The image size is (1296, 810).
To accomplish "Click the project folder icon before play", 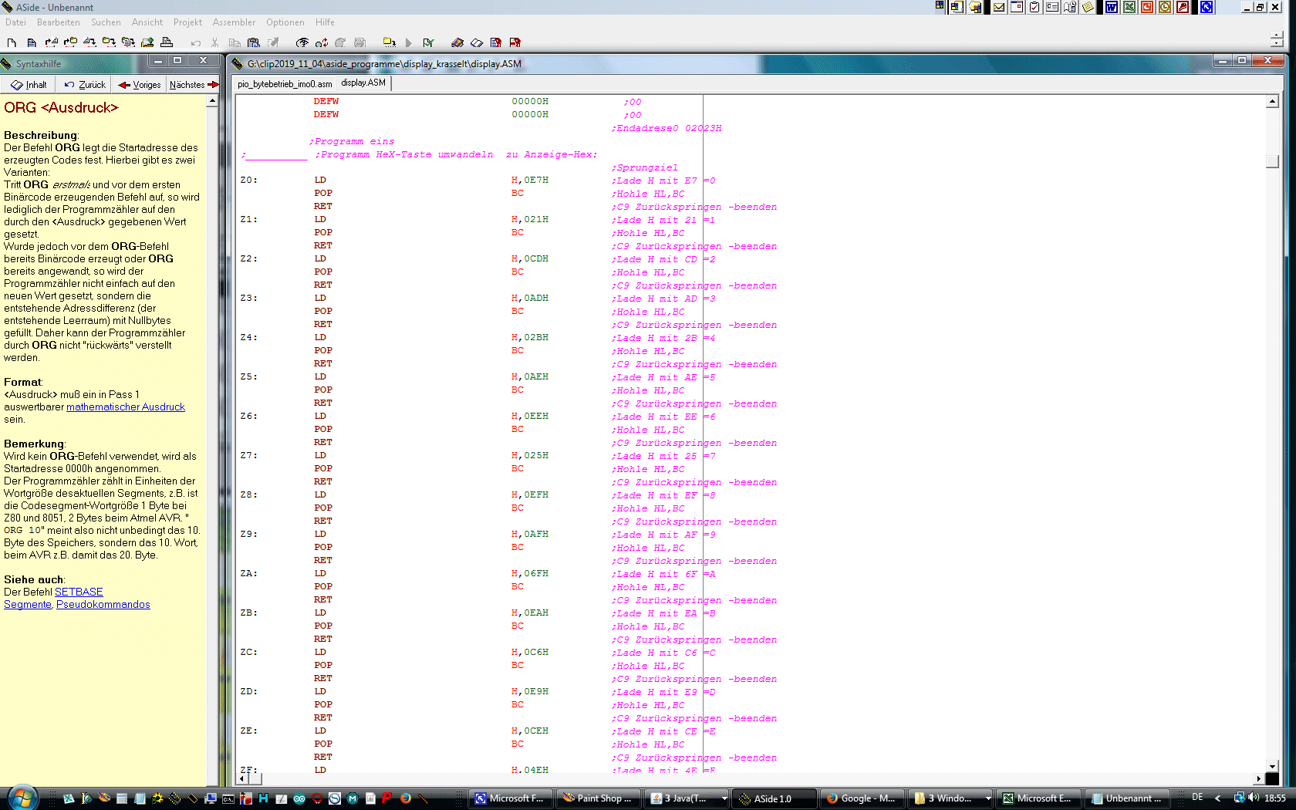I will pyautogui.click(x=390, y=42).
